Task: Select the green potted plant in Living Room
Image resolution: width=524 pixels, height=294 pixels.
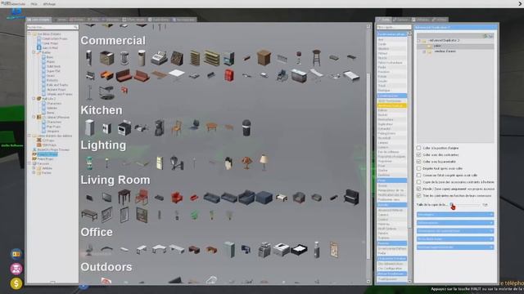Action: (x=194, y=215)
